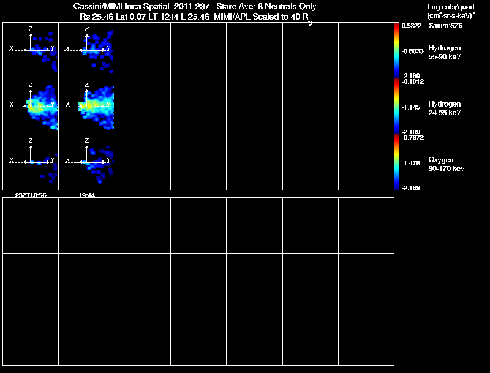Click the Hydrogen 55-90 keV label
Image resolution: width=490 pixels, height=373 pixels.
coord(445,52)
